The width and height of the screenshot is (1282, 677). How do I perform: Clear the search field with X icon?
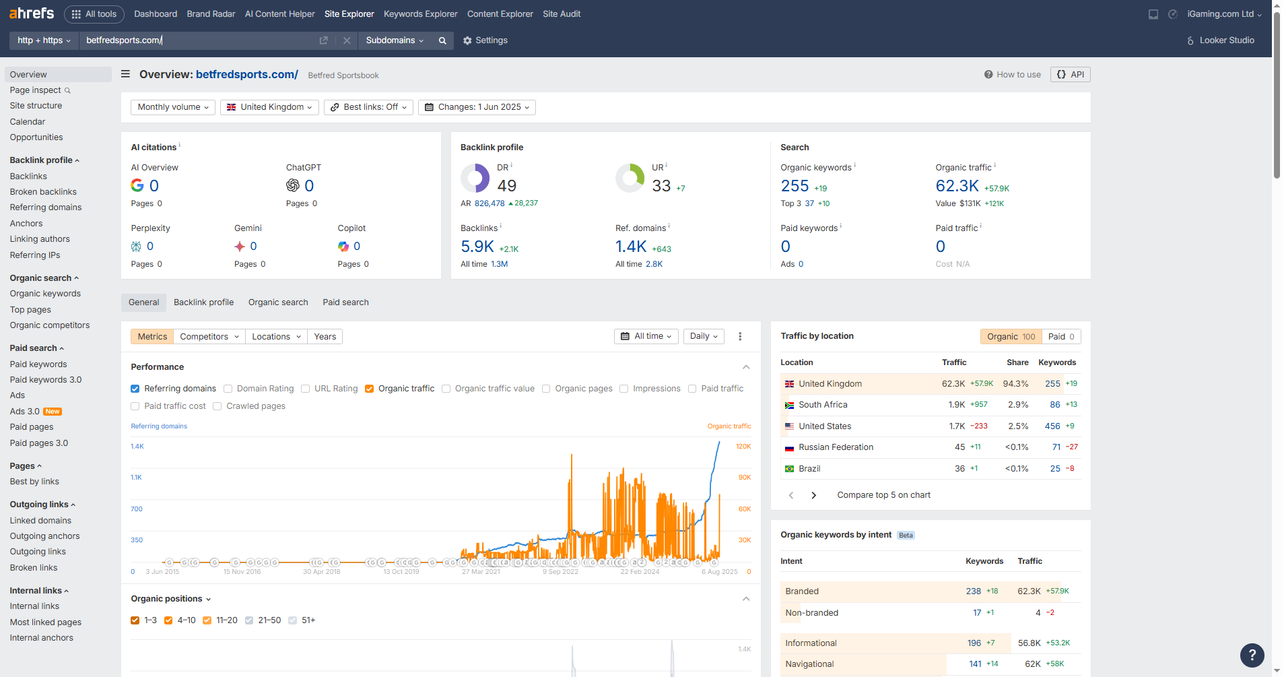click(x=347, y=40)
